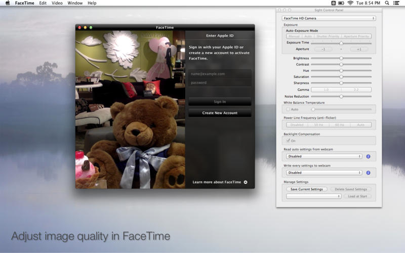Open the Edit menu
The width and height of the screenshot is (405, 253).
[43, 3]
